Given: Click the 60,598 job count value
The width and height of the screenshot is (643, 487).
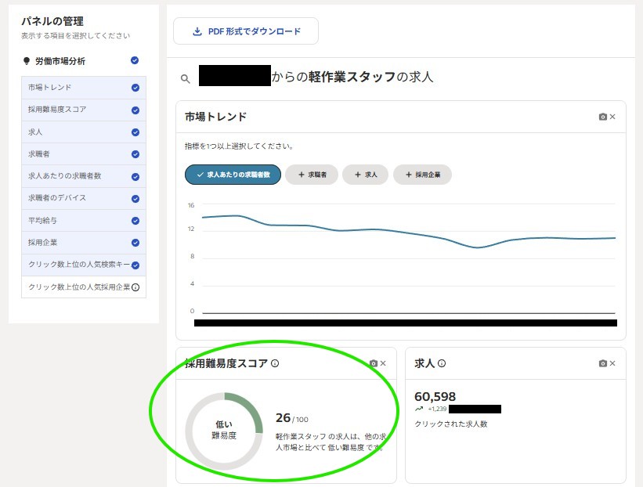Looking at the screenshot, I should (x=435, y=396).
